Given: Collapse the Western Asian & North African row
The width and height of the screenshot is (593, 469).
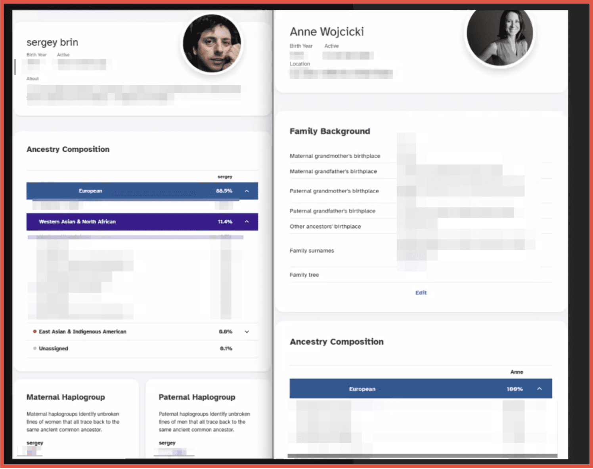Looking at the screenshot, I should [x=247, y=222].
